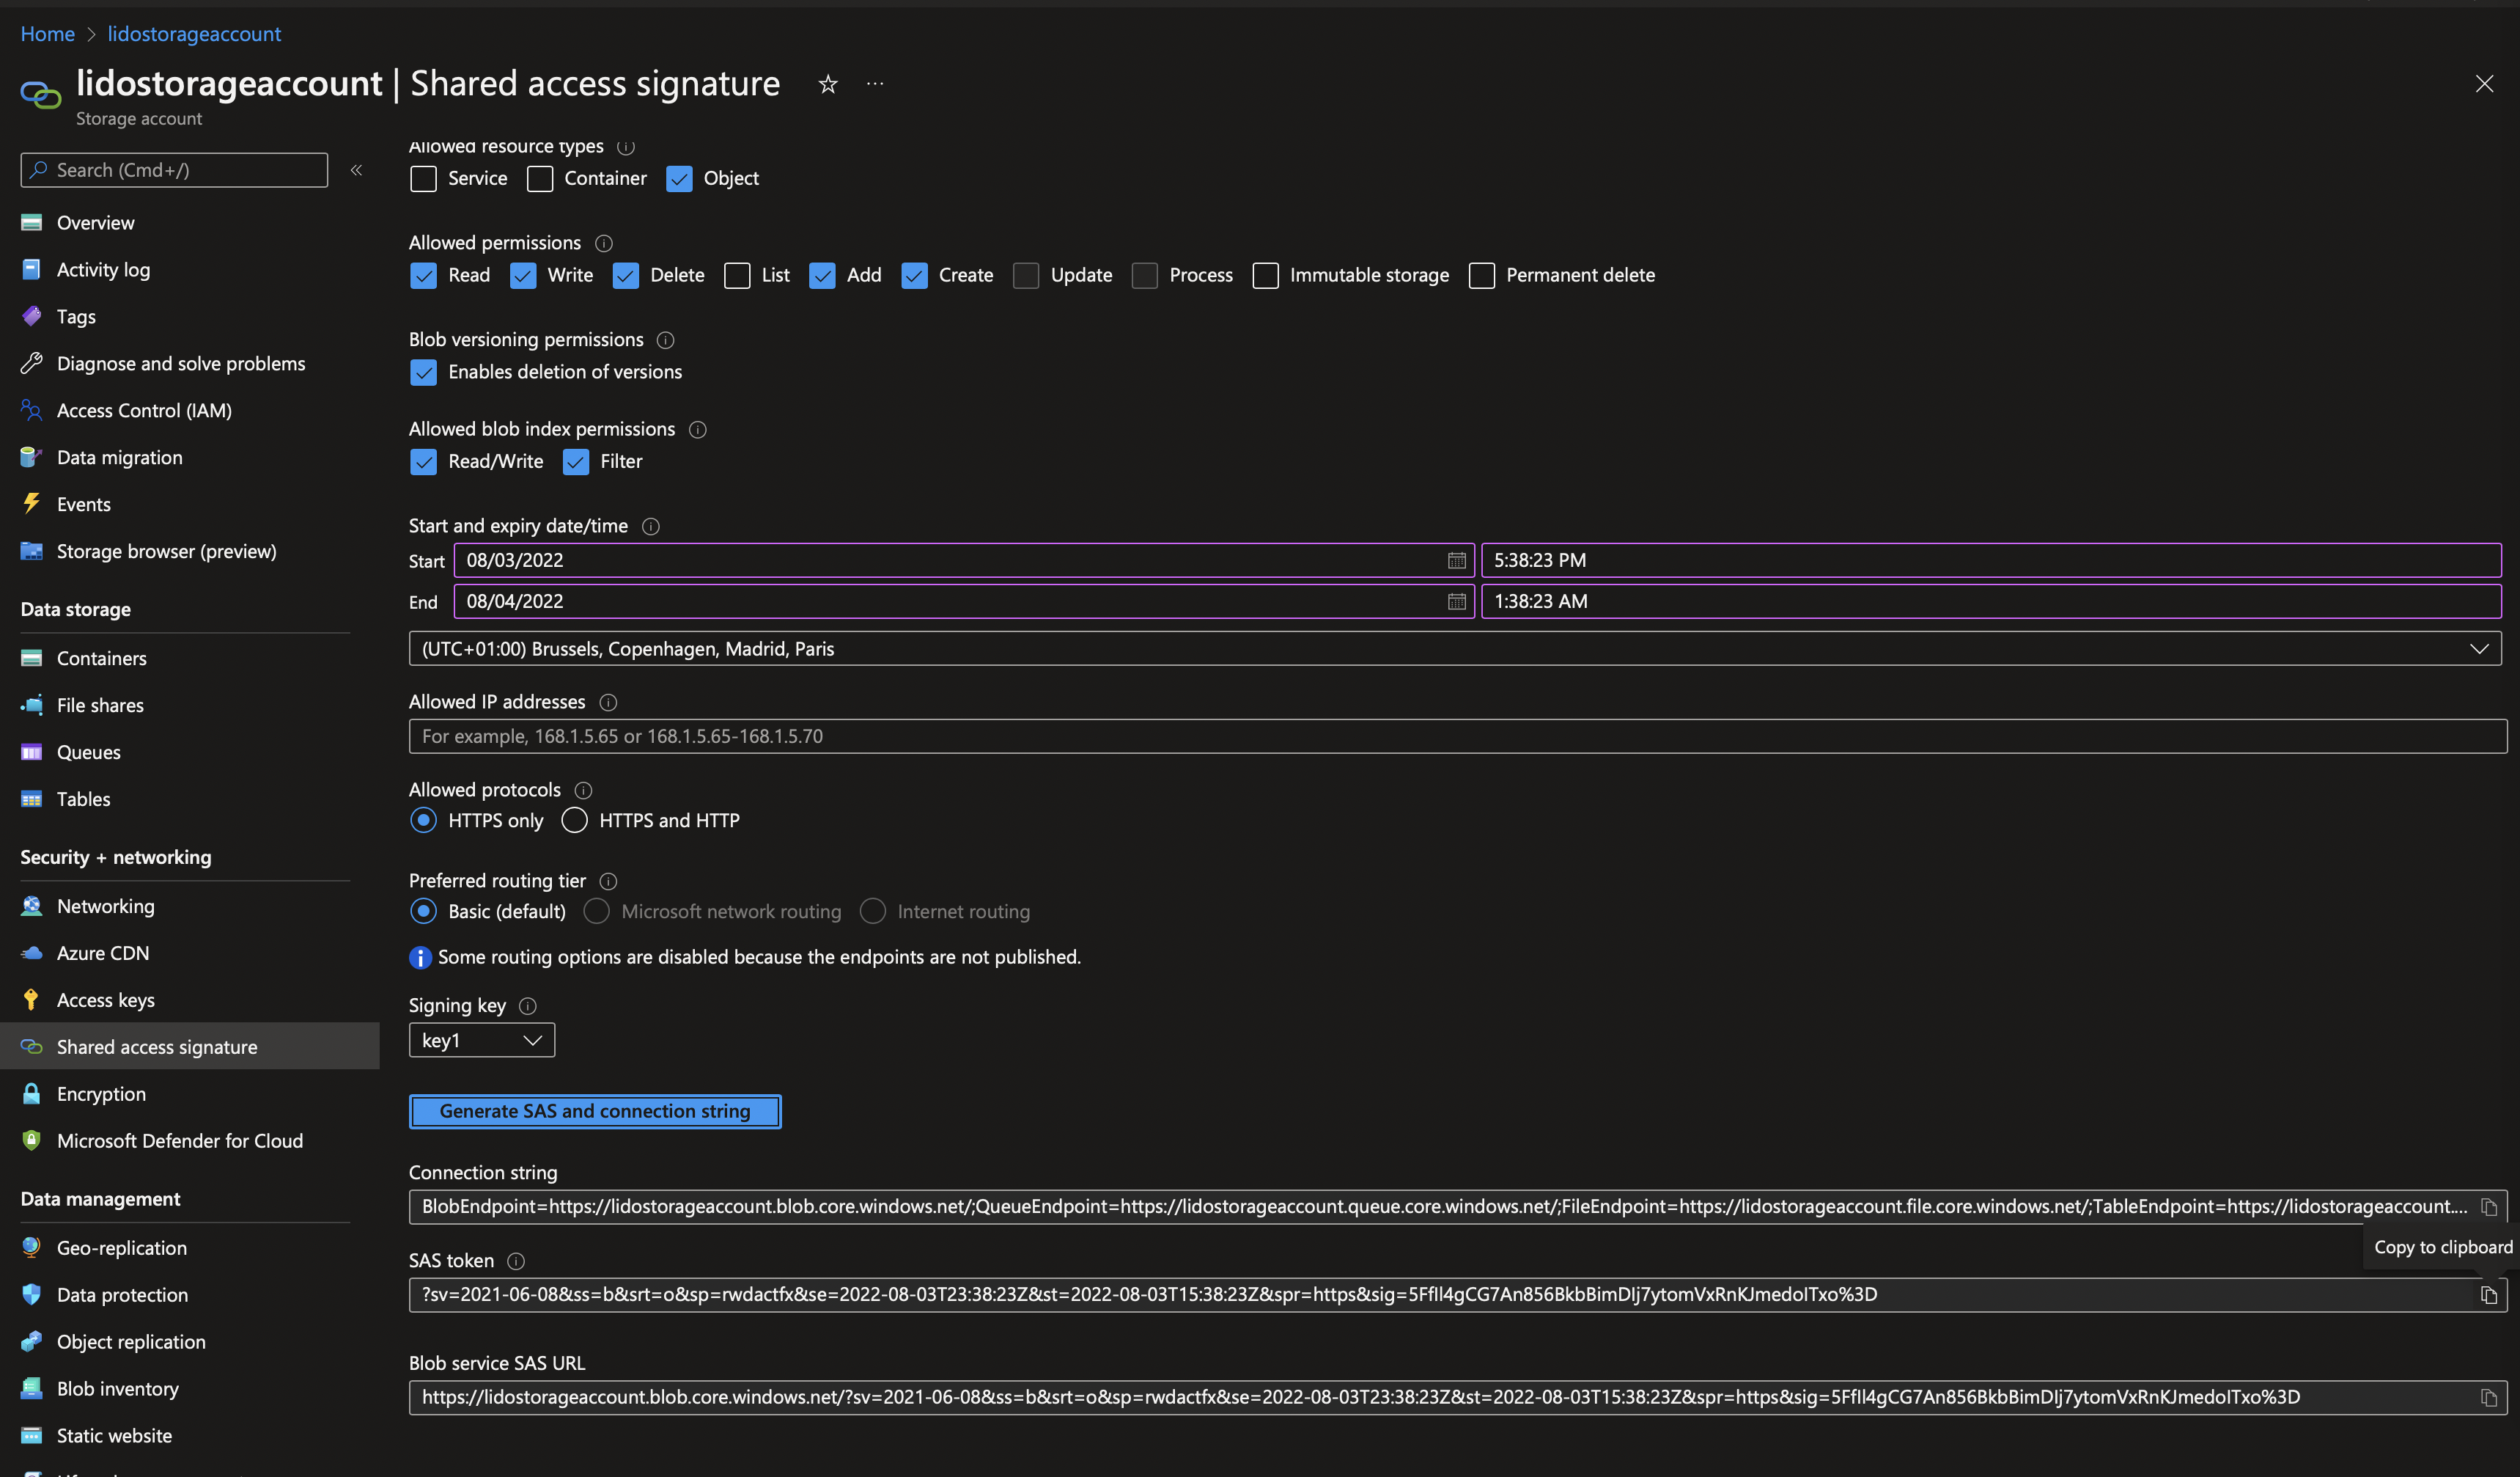Check the Service resource type
2520x1477 pixels.
click(423, 179)
